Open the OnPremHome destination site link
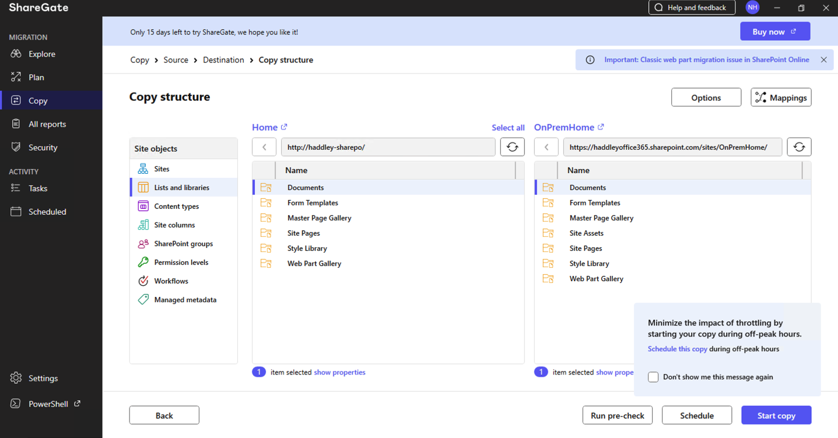Viewport: 838px width, 438px height. tap(569, 127)
